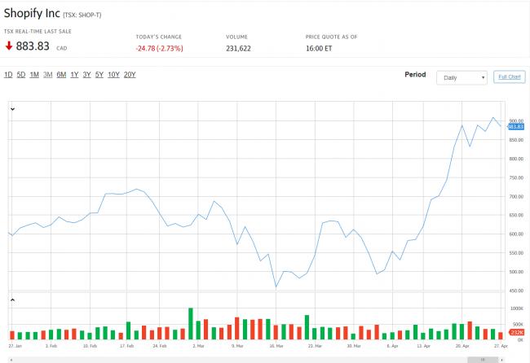The image size is (530, 363).
Task: Click the right arrow of the chart scrollbar
Action: coord(502,360)
